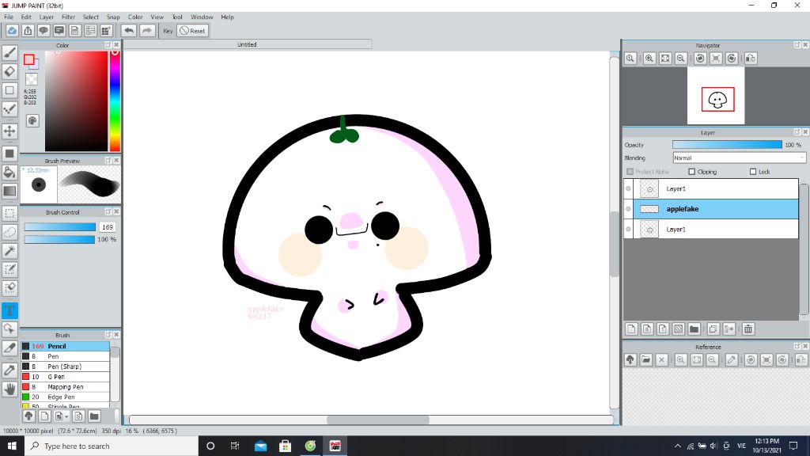Click the Reference panel eyedropper icon
Screen dimensions: 810x456
732,360
